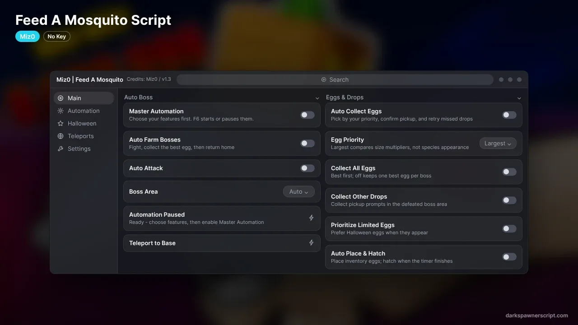Image resolution: width=578 pixels, height=325 pixels.
Task: Click the Teleports globe icon
Action: (x=61, y=136)
